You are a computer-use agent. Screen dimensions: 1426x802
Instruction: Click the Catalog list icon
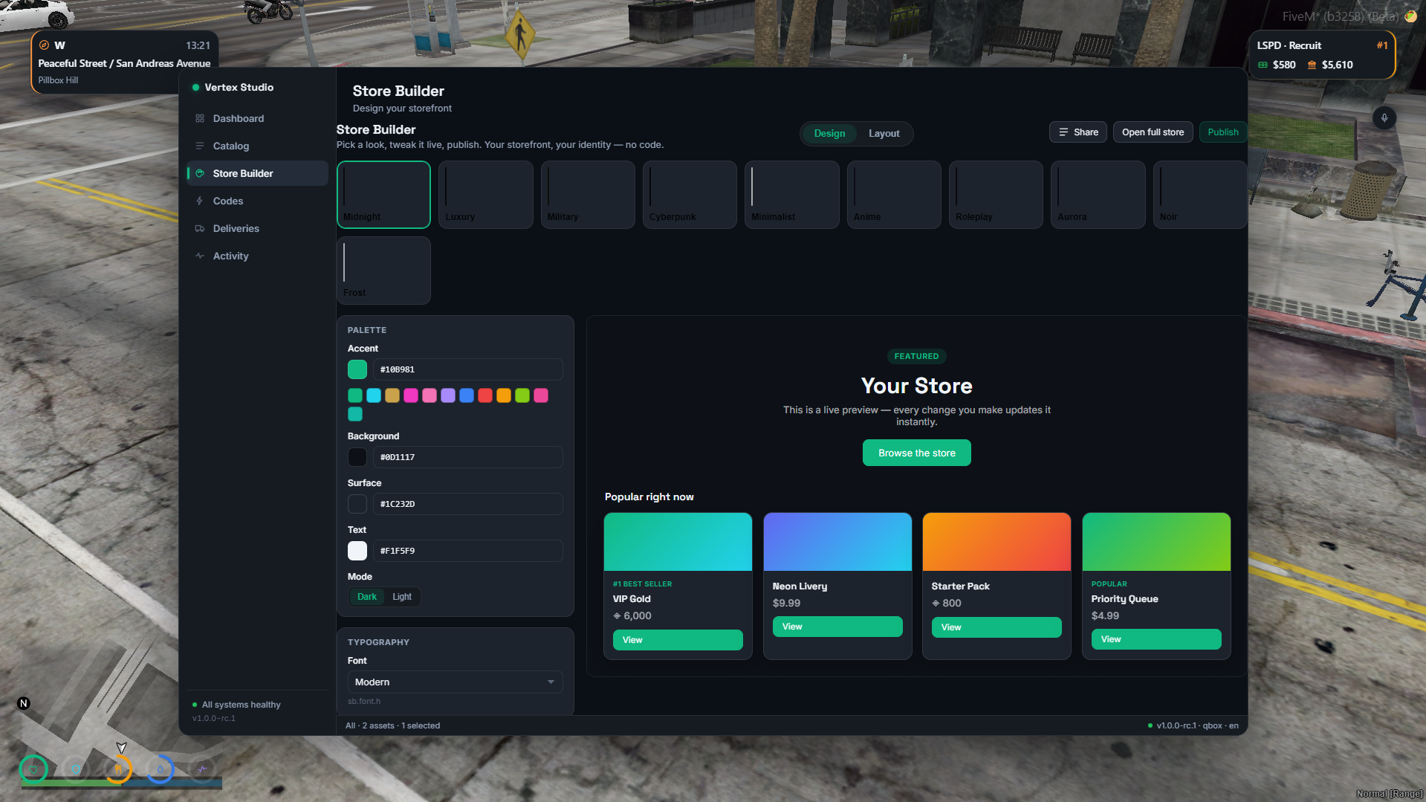199,146
